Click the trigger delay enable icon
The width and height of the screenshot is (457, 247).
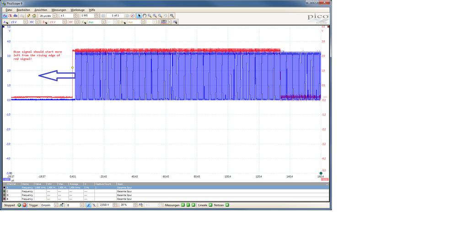(x=141, y=205)
